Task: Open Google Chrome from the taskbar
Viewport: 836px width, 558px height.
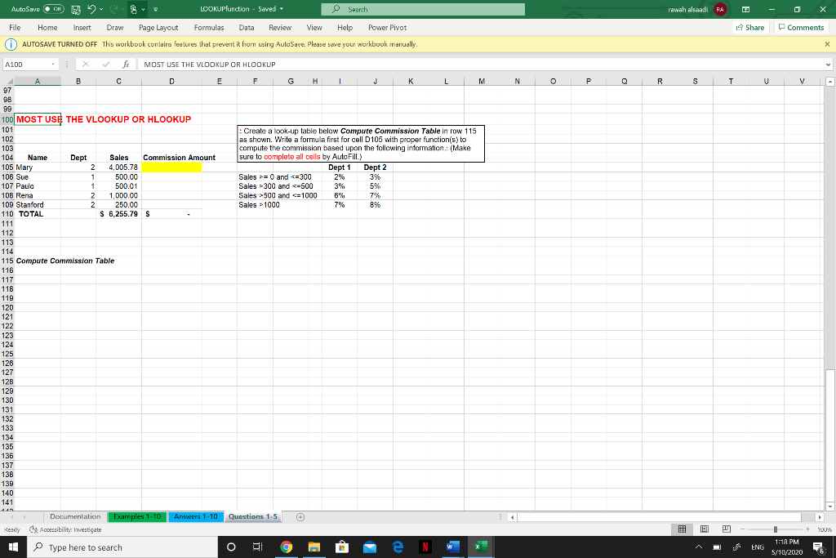Action: [287, 547]
